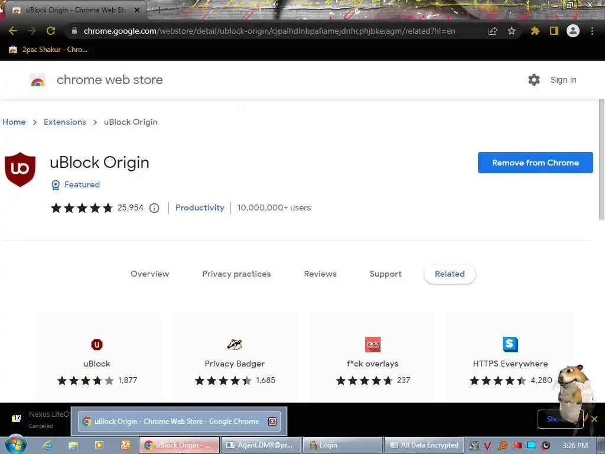Select the Related tab
The width and height of the screenshot is (605, 454).
coord(450,274)
